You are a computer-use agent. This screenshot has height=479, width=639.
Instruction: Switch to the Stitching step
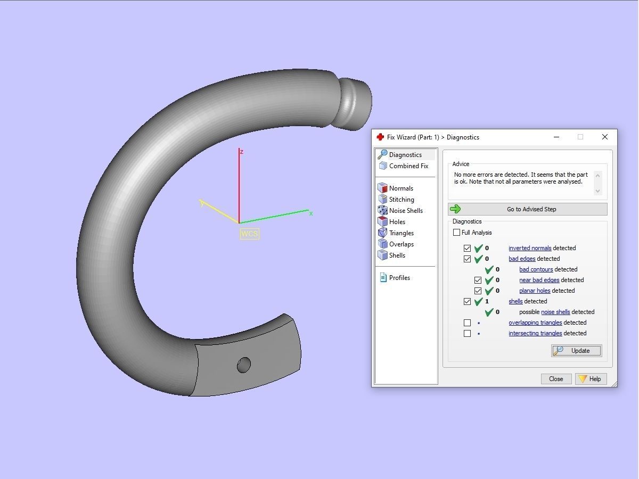402,200
